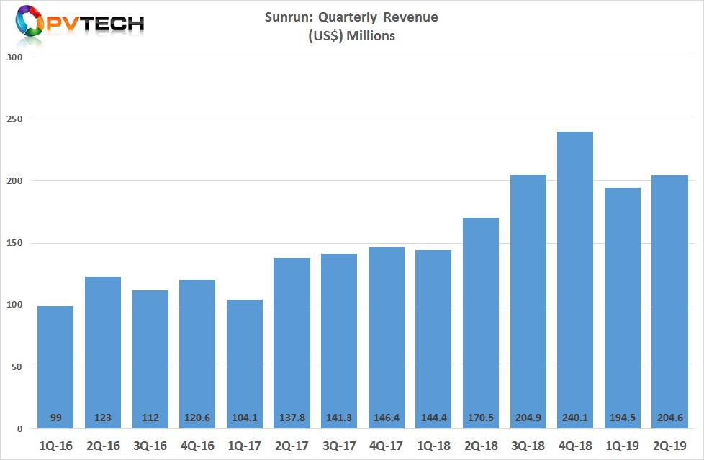Click the 123 data value label
Viewport: 704px width, 460px height.
coord(103,418)
